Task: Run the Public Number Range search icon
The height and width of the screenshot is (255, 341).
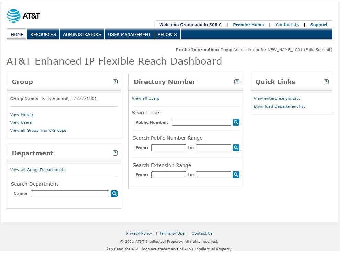Action: [x=236, y=148]
